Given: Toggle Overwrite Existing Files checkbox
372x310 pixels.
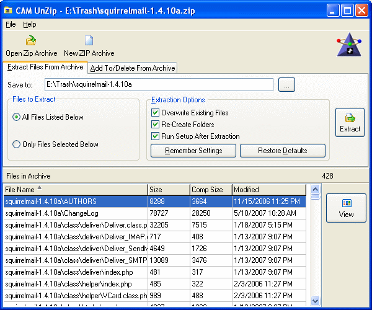Looking at the screenshot, I should (x=155, y=113).
